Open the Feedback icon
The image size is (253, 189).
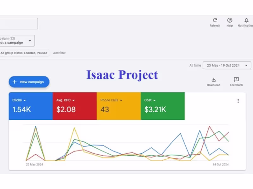236,80
